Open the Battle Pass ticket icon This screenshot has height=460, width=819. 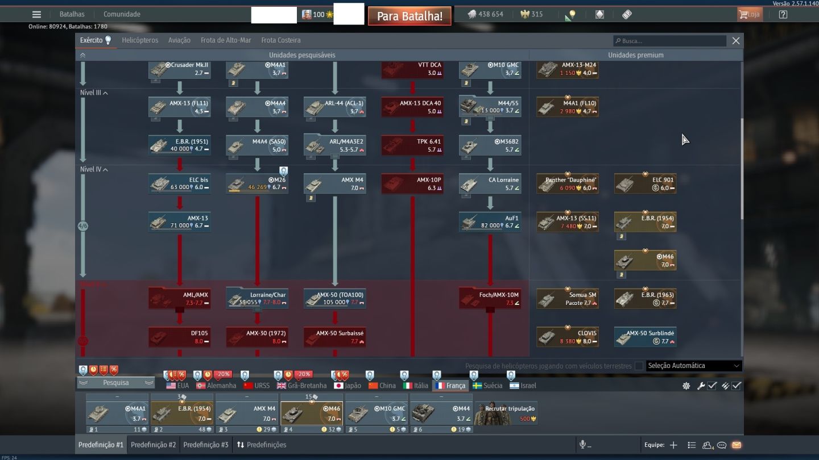(627, 15)
